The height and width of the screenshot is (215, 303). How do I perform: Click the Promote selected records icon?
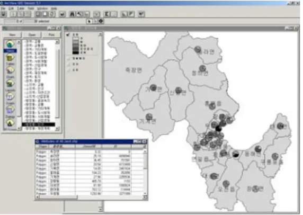(87, 14)
